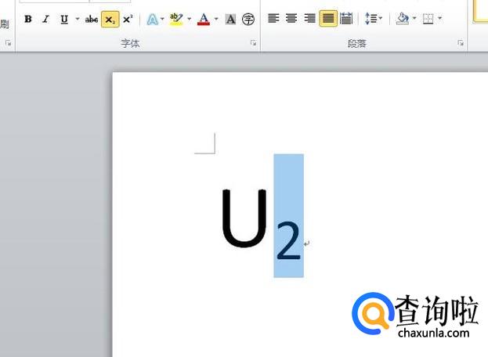Viewport: 488px width, 357px height.
Task: Expand line spacing dropdown
Action: pyautogui.click(x=381, y=19)
